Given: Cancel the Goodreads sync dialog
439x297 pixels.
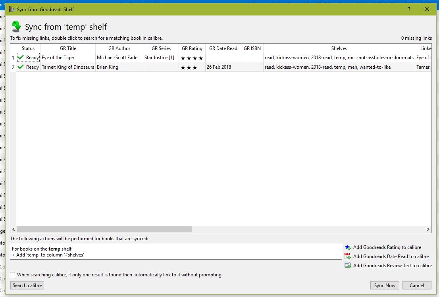Looking at the screenshot, I should (417, 285).
